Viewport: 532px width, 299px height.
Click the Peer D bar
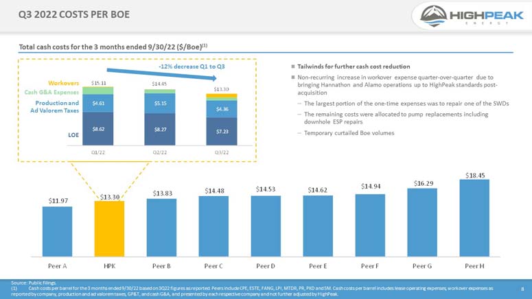[x=266, y=226]
